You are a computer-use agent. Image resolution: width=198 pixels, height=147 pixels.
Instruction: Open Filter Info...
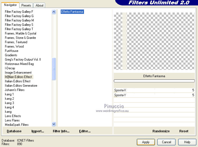[61, 131]
